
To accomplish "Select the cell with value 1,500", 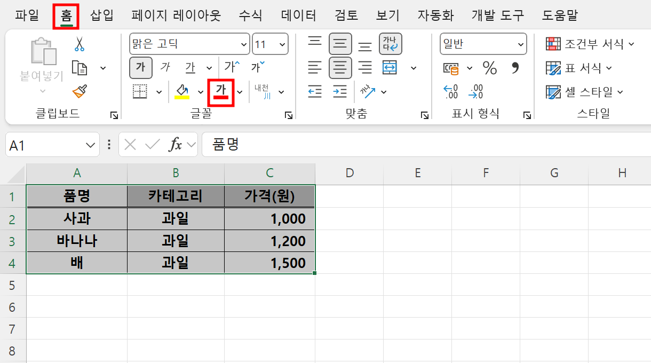I will [269, 263].
